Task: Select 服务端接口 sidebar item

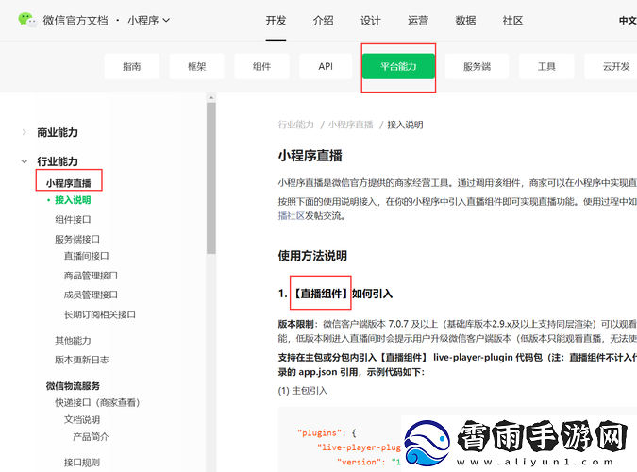Action: pos(77,239)
